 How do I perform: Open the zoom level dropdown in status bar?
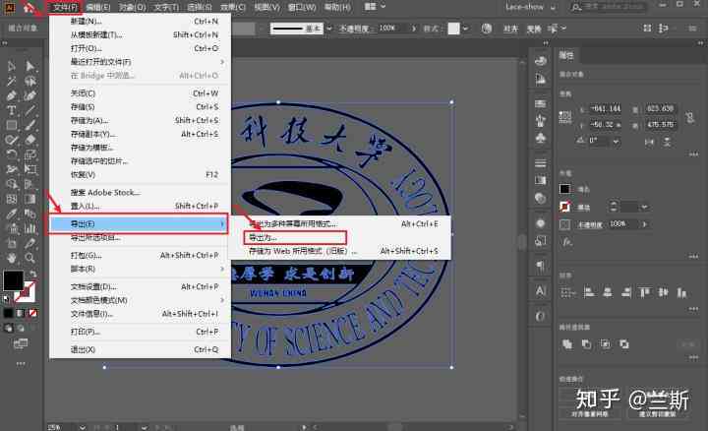click(x=83, y=427)
